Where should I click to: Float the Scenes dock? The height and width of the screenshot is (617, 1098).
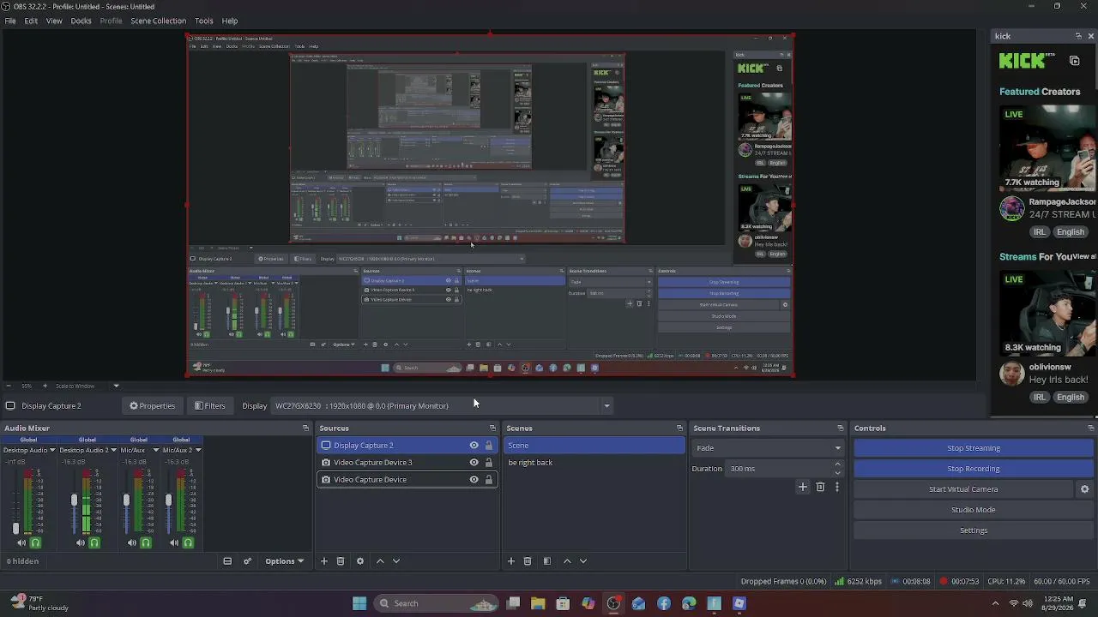pyautogui.click(x=679, y=428)
